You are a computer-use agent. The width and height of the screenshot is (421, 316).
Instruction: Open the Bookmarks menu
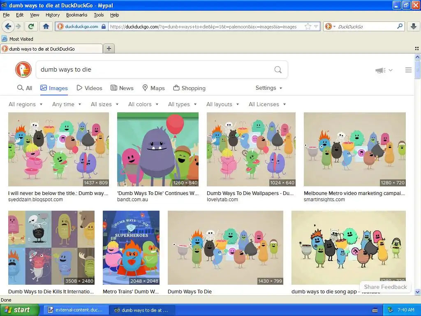[x=76, y=15]
